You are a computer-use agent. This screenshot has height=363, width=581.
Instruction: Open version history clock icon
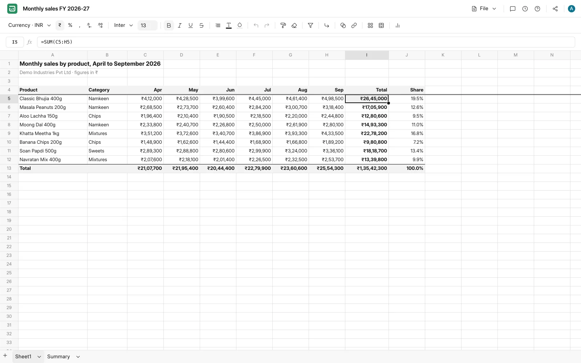(525, 9)
